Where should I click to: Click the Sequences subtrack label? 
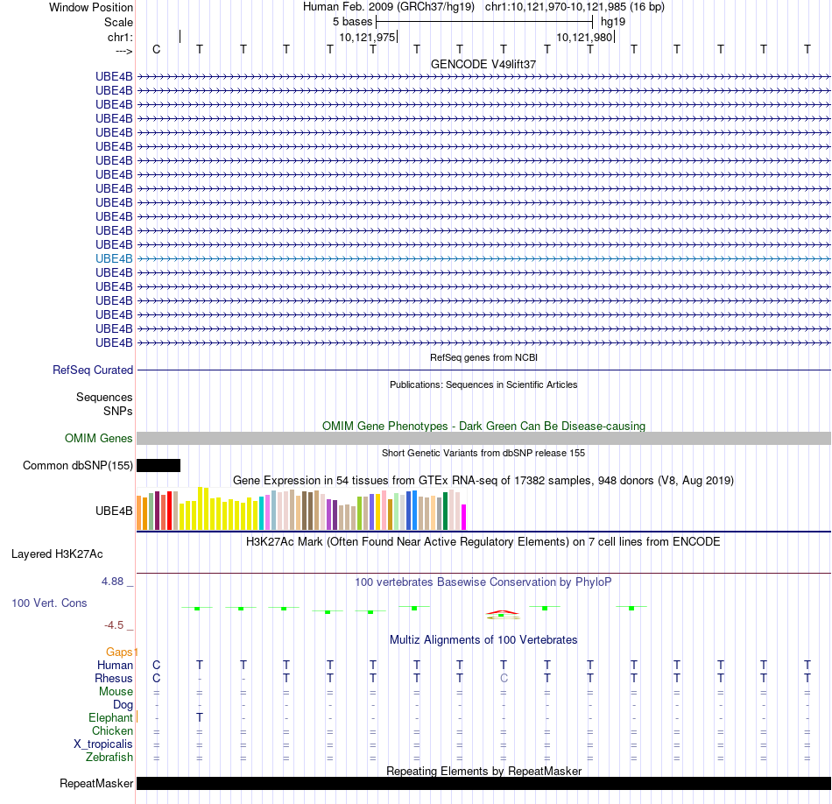(x=104, y=397)
